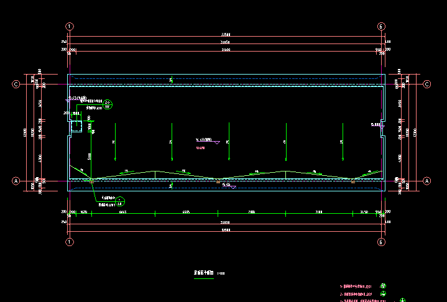This screenshot has height=302, width=447.
Task: Select the right axis bubble labeled A
Action: 427,181
